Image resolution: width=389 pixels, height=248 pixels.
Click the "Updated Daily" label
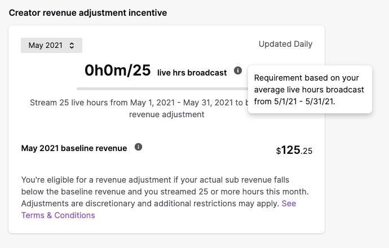click(285, 44)
